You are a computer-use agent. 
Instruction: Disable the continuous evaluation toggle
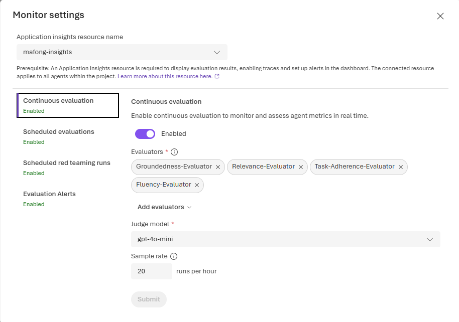click(145, 133)
